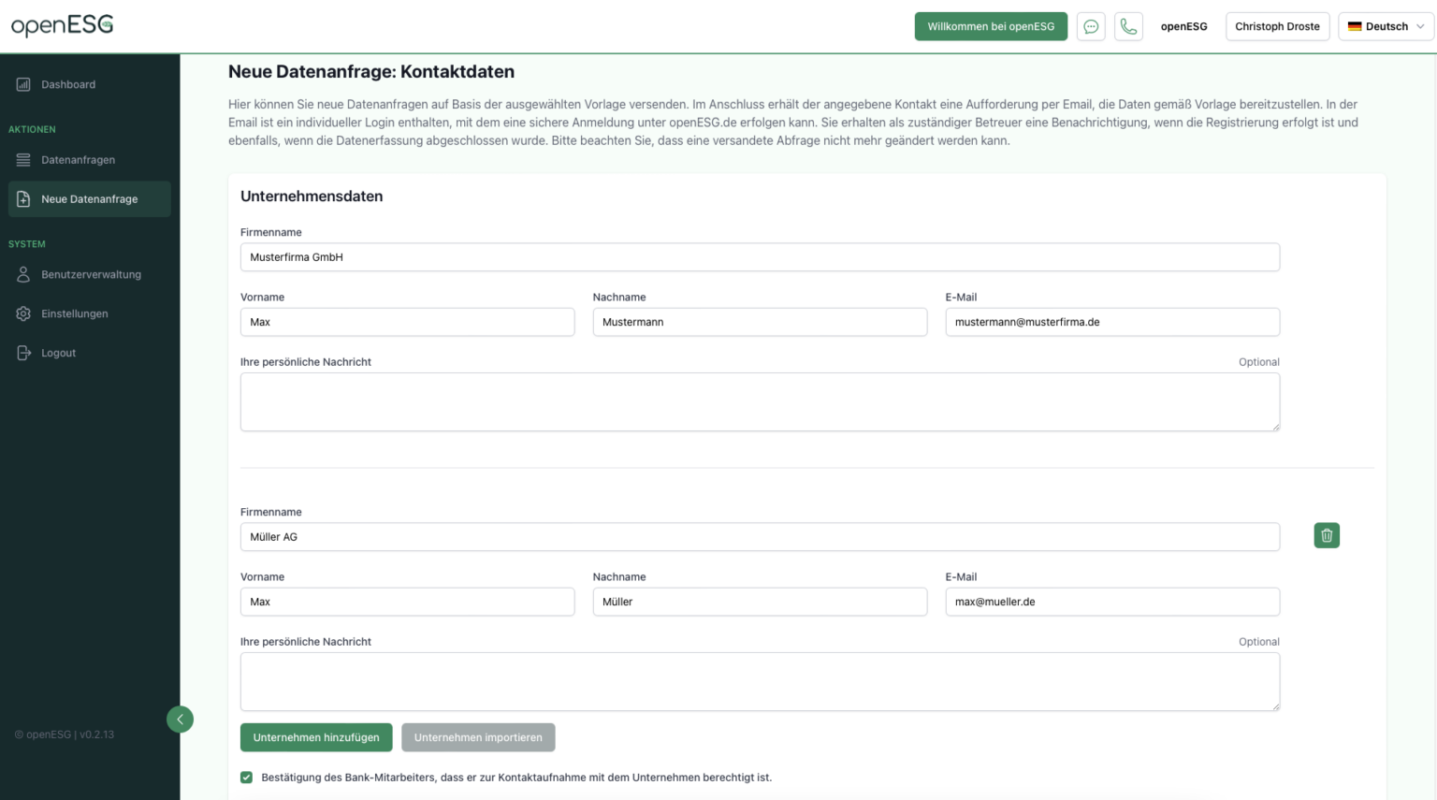Open the Dashboard page from sidebar

67,84
